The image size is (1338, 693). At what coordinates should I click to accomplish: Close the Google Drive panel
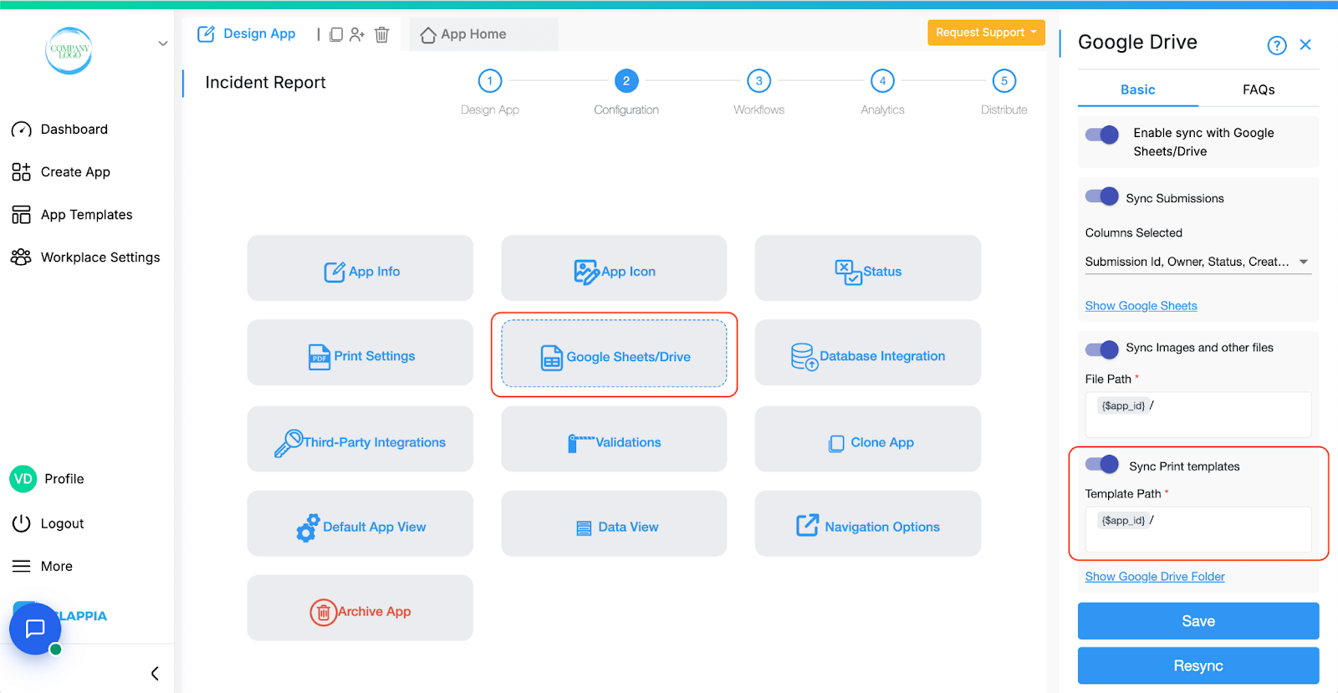pyautogui.click(x=1305, y=45)
